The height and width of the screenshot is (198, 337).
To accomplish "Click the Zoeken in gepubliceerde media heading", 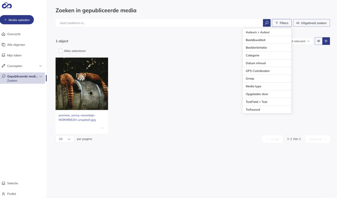I will (96, 10).
